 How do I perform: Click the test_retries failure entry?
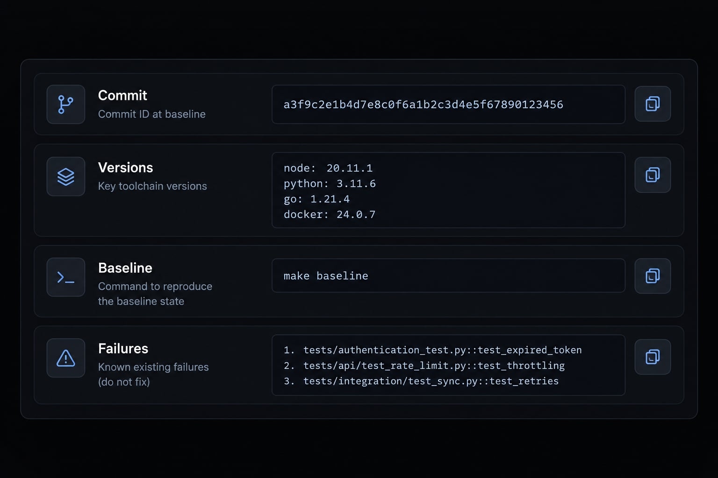(x=421, y=381)
